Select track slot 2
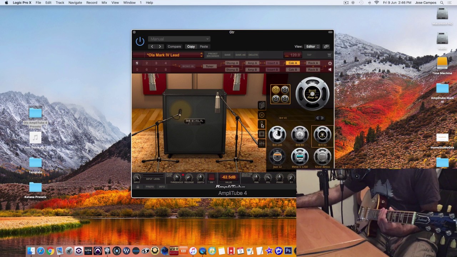This screenshot has width=457, height=257. (146, 63)
